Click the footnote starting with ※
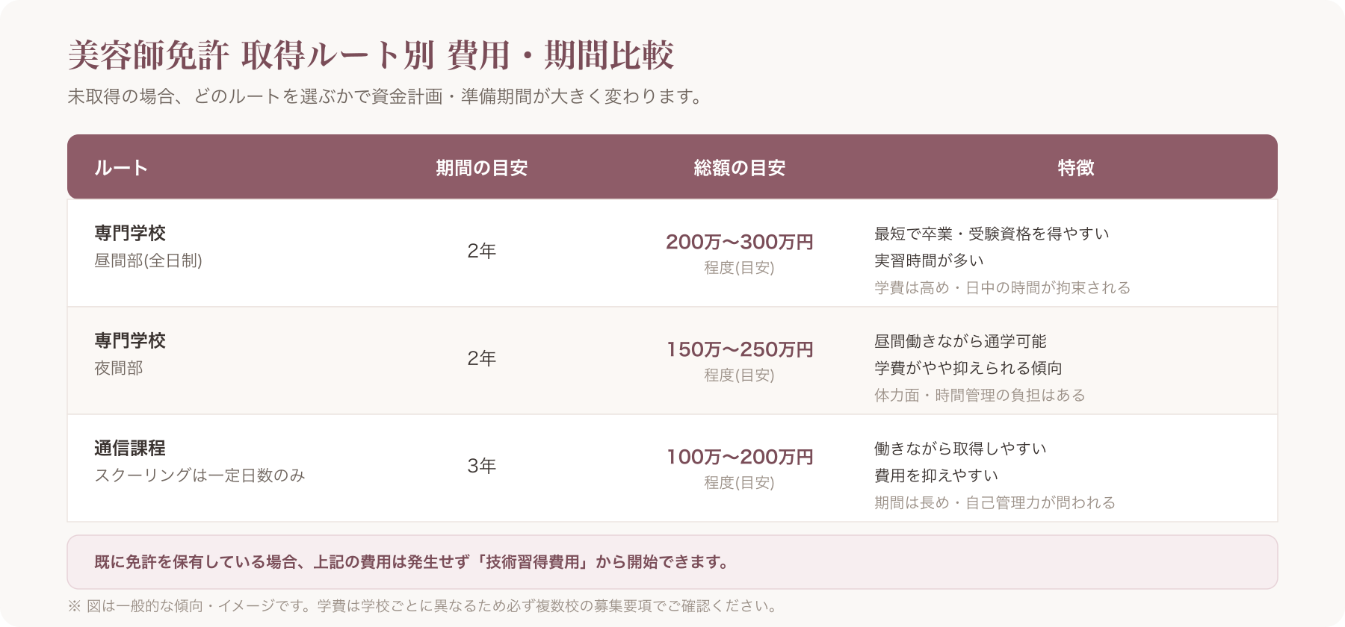The height and width of the screenshot is (627, 1345). point(424,606)
